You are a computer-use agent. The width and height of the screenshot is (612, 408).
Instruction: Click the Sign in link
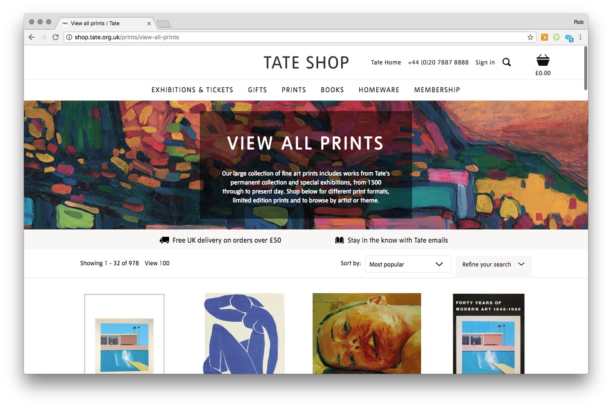[485, 62]
